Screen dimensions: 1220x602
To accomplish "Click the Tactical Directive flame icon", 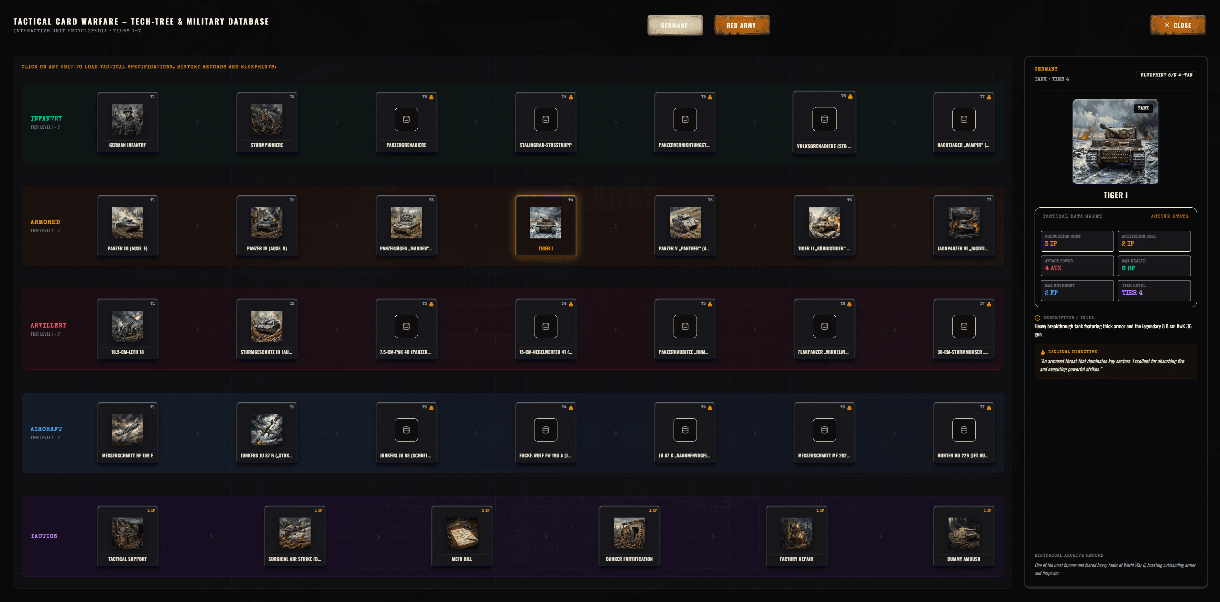I will [x=1042, y=352].
